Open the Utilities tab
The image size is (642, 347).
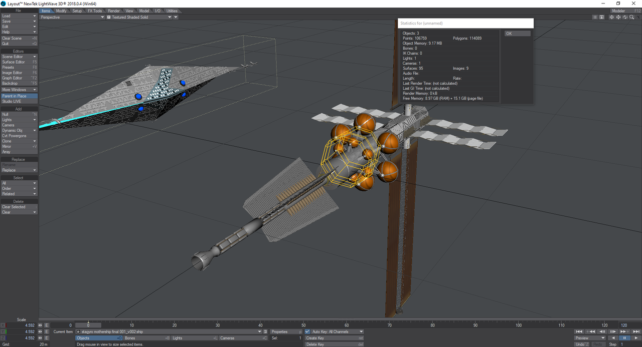172,11
